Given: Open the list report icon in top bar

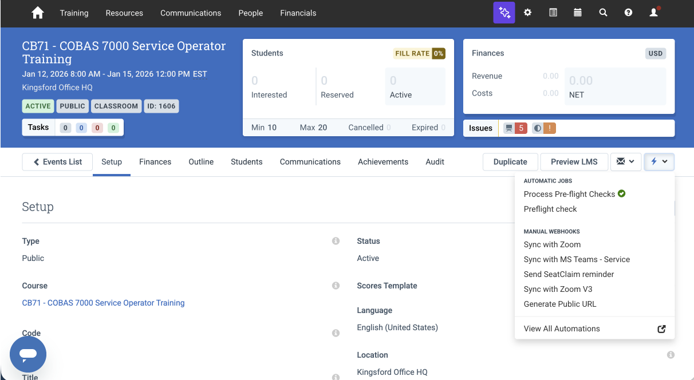Looking at the screenshot, I should (x=553, y=13).
